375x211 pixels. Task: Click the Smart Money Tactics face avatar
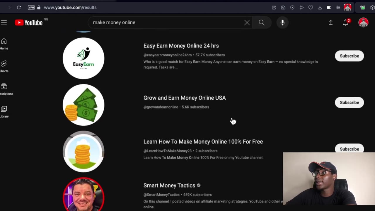click(x=83, y=194)
